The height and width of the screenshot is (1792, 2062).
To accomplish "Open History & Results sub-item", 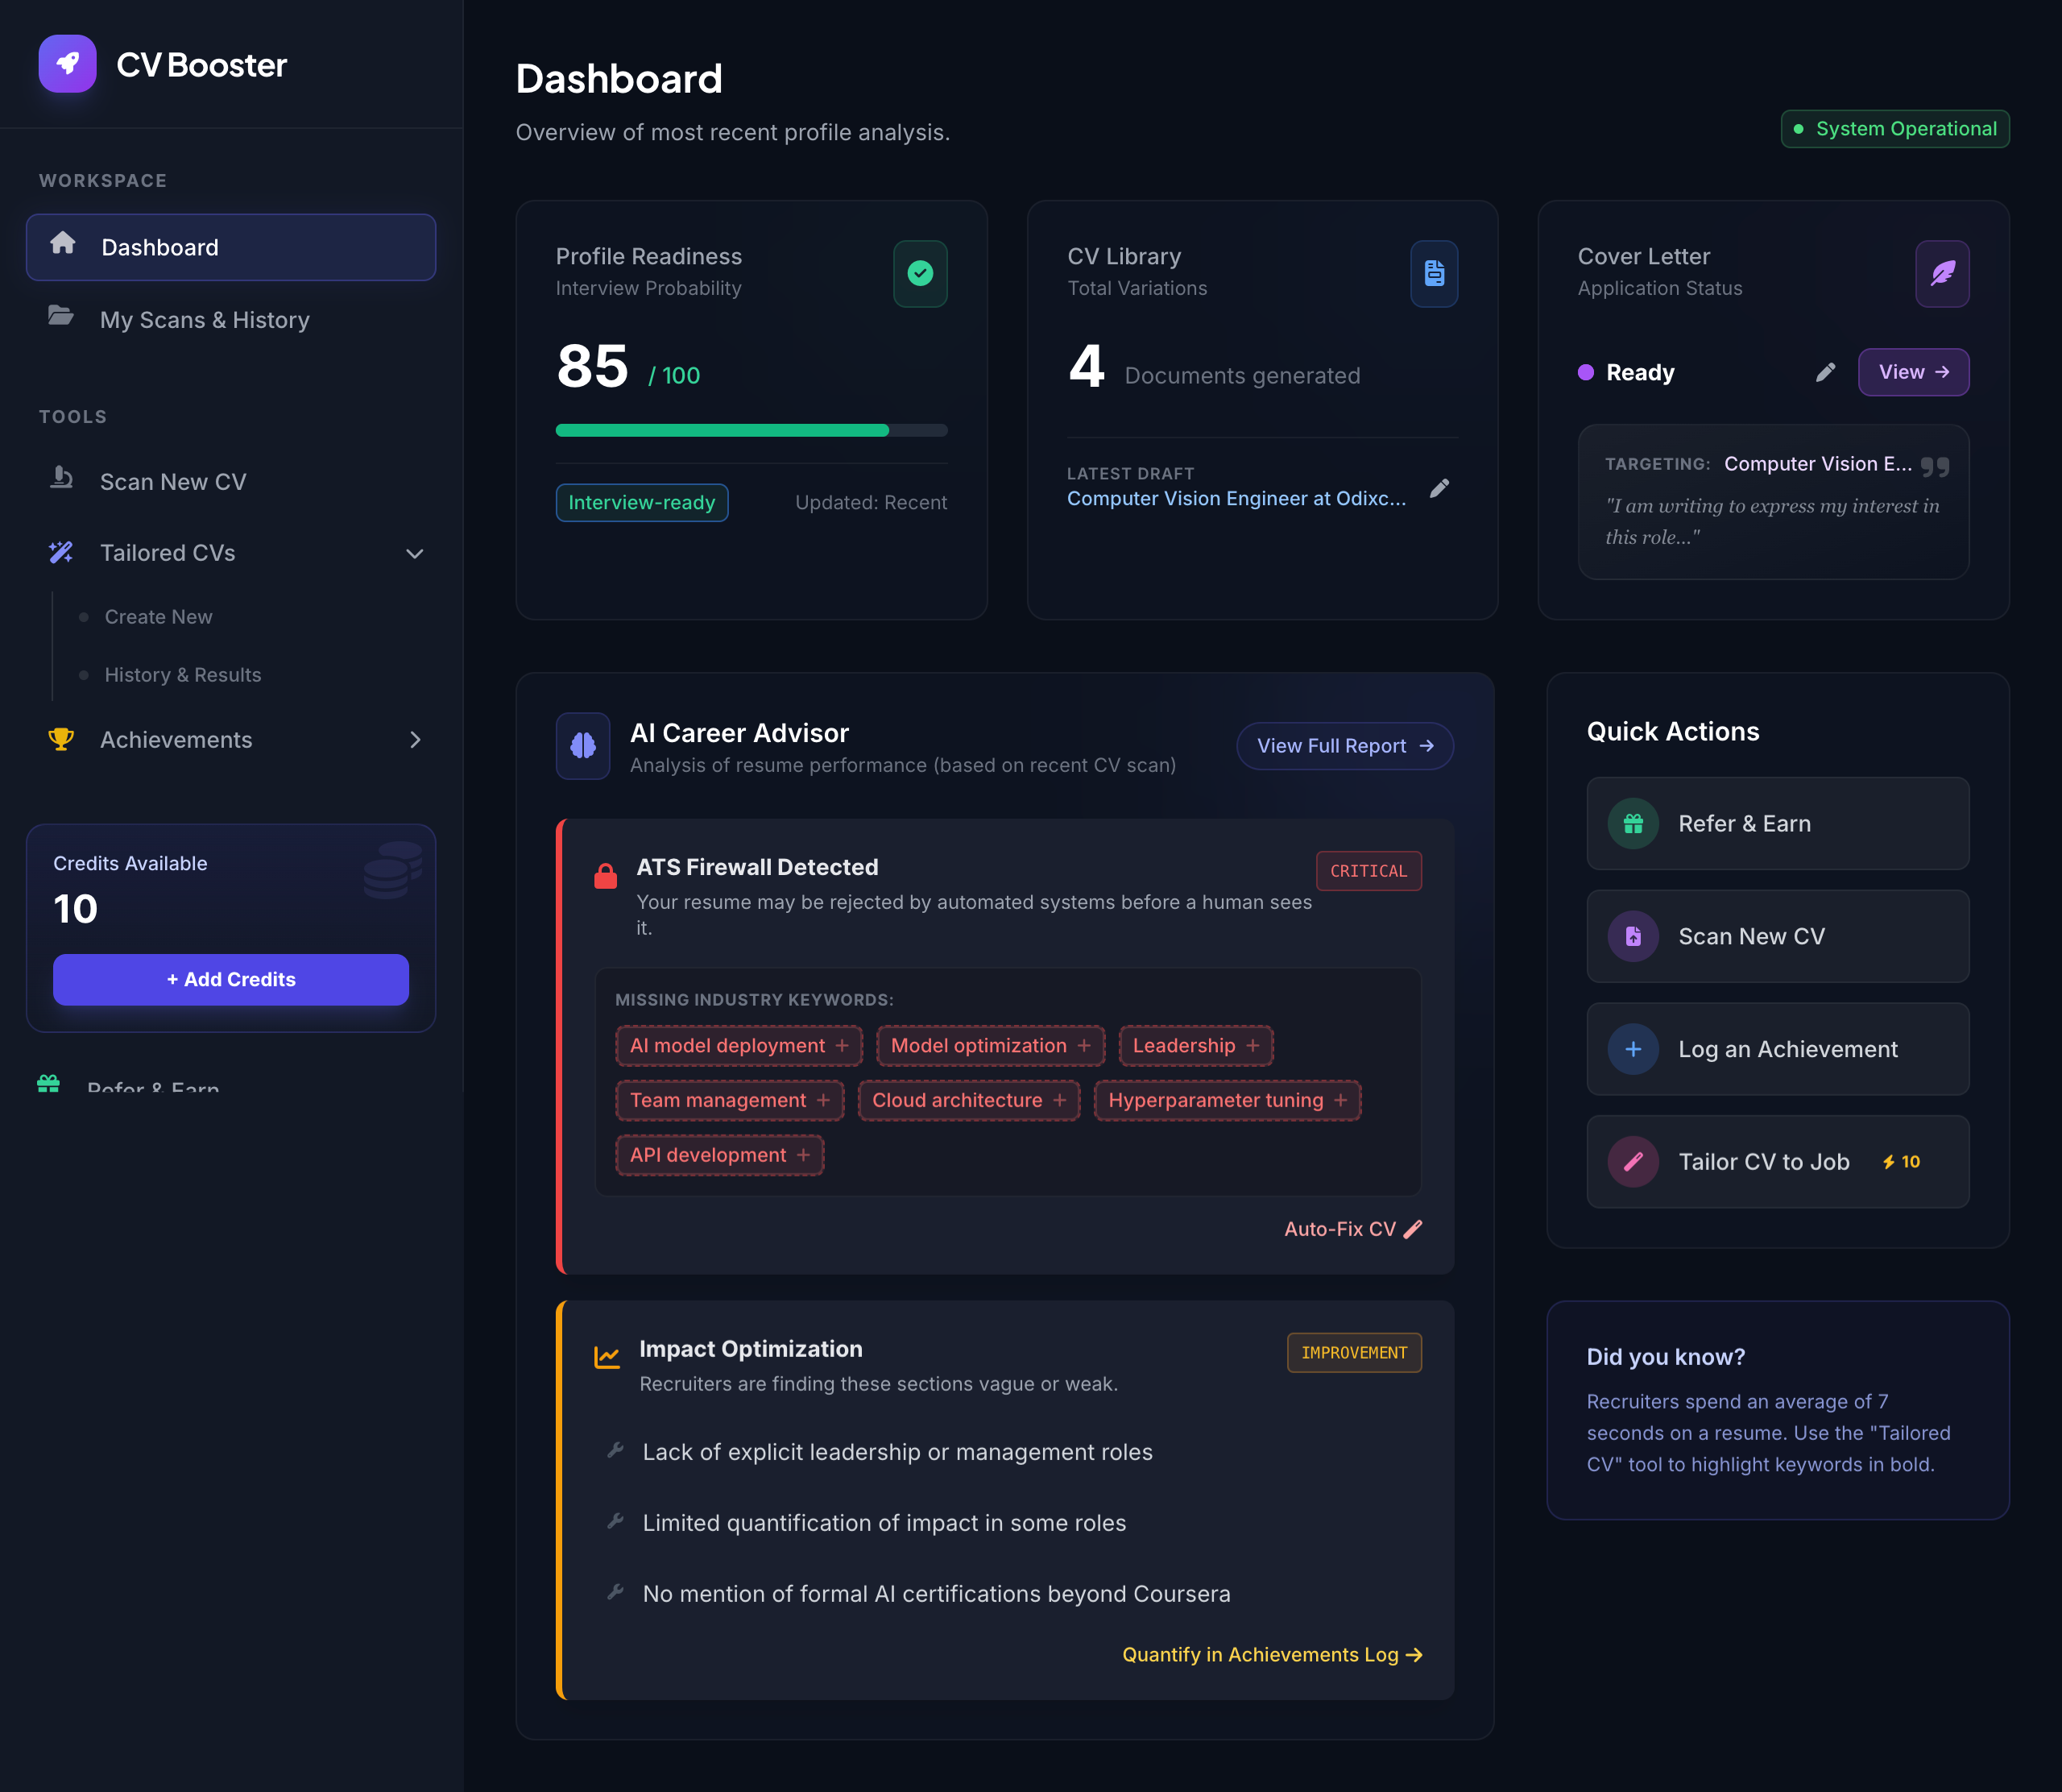I will (183, 675).
